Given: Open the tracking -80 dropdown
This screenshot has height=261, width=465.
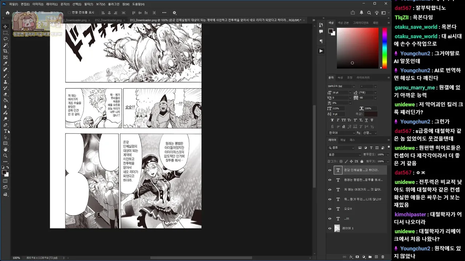Looking at the screenshot, I should pos(375,98).
